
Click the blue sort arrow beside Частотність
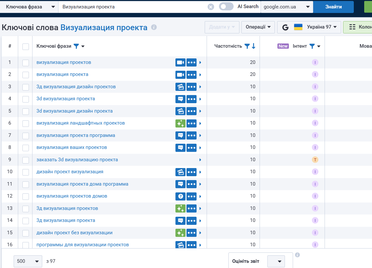254,46
